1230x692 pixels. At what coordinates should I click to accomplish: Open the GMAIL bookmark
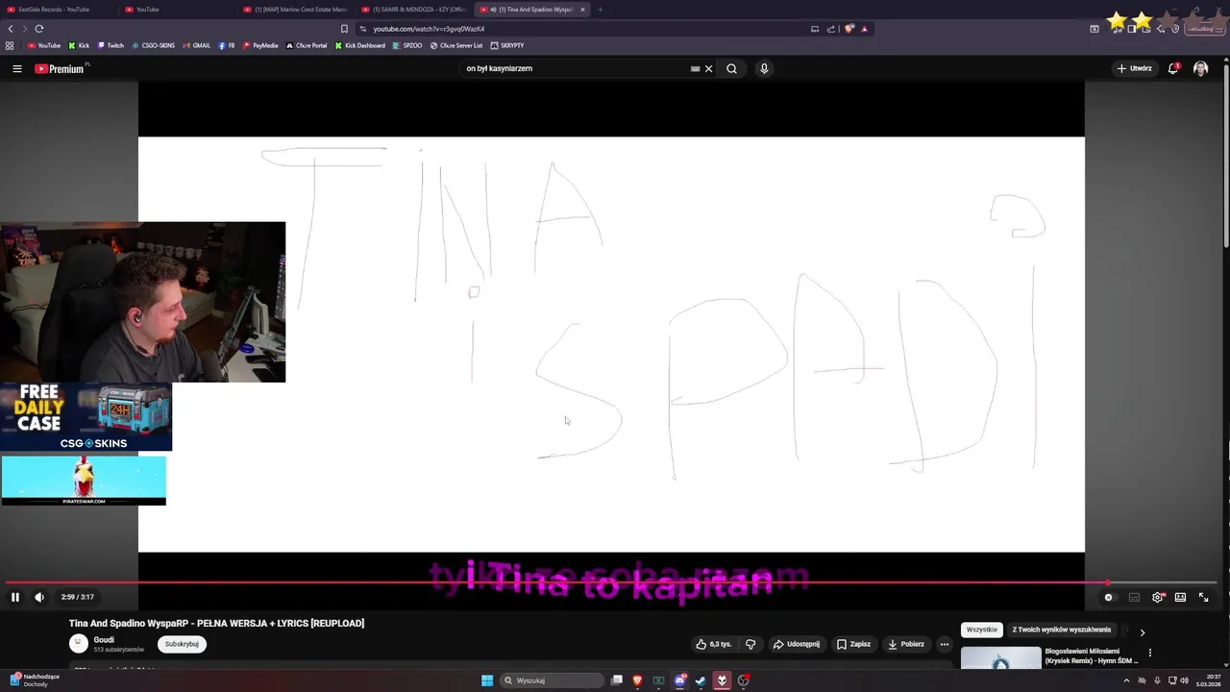click(197, 45)
